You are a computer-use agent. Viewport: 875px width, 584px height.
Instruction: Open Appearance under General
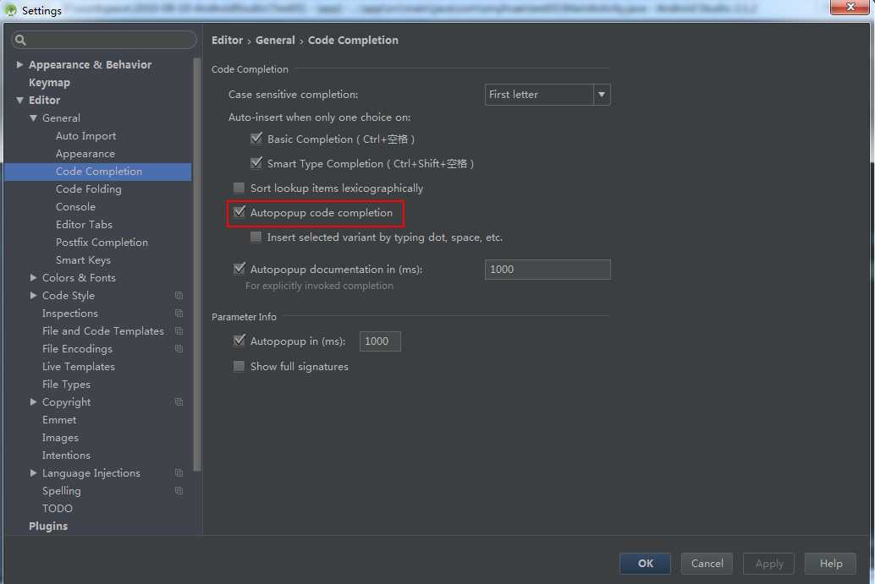pyautogui.click(x=85, y=154)
